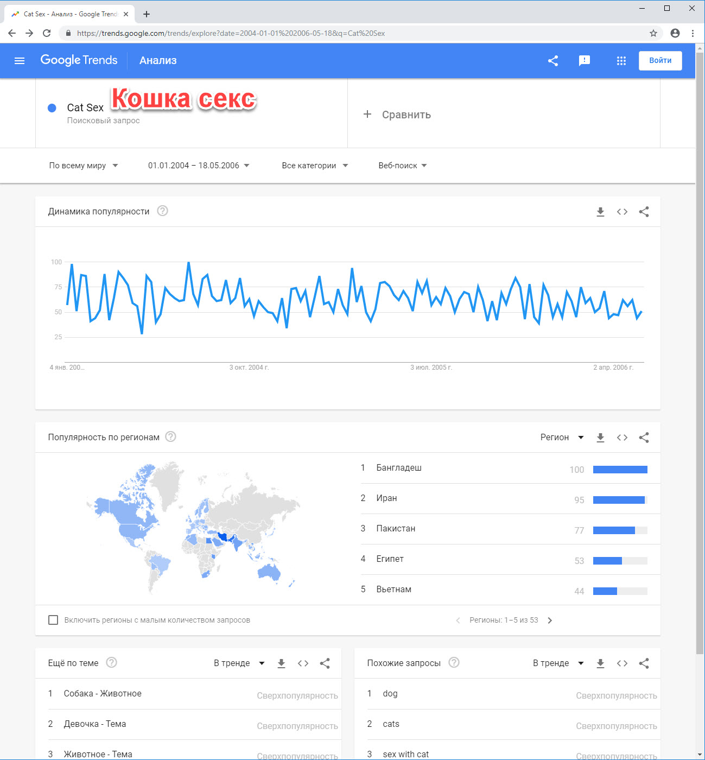Viewport: 705px width, 760px height.
Task: Download the Ещё по теме data
Action: (281, 663)
